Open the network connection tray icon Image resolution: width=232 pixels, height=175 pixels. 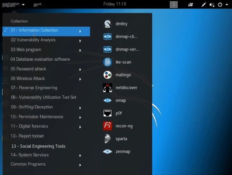click(204, 5)
